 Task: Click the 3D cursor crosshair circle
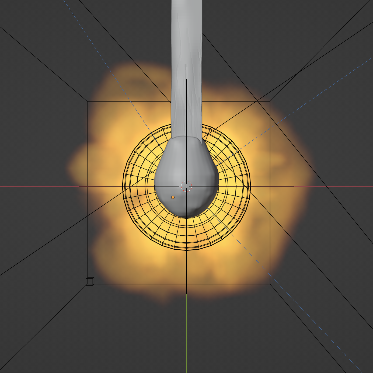[x=186, y=186]
